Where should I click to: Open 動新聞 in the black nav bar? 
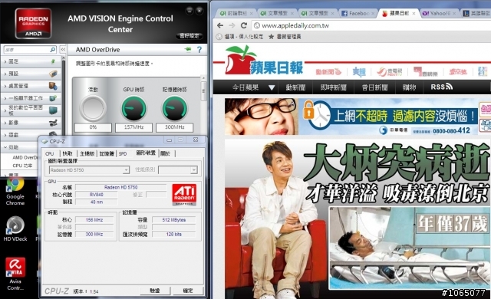(x=295, y=87)
